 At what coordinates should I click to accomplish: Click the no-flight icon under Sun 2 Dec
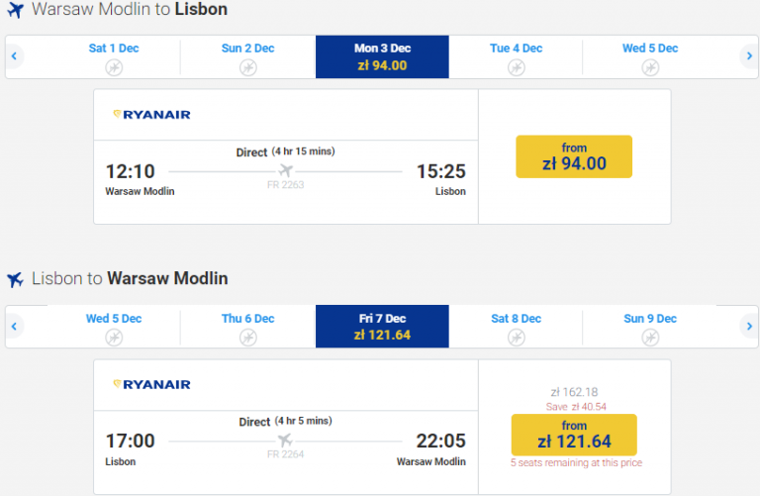point(248,67)
